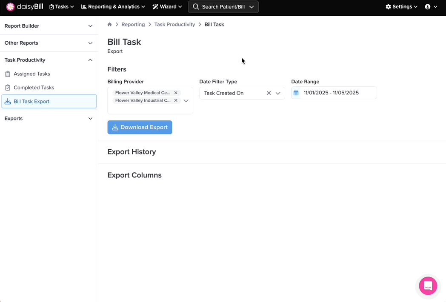Open Reporting & Analytics menu
The image size is (446, 302).
[113, 7]
